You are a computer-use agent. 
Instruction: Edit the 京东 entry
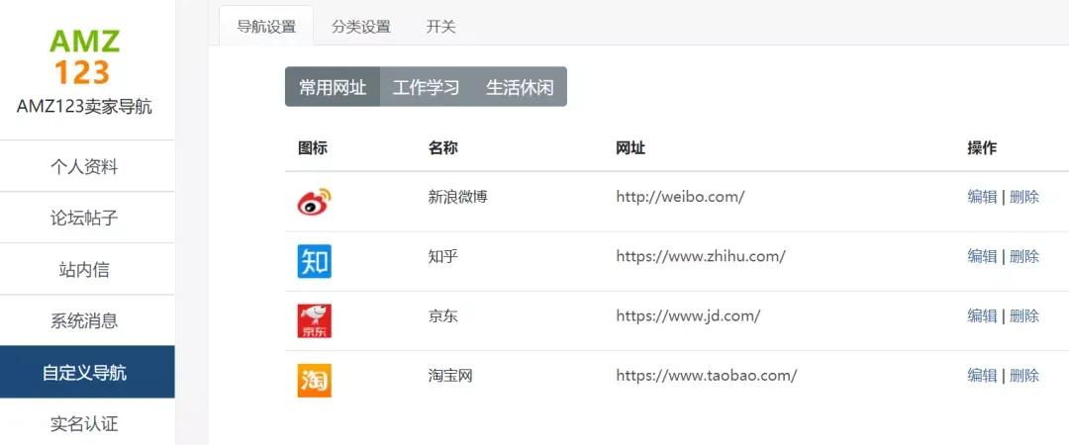point(983,315)
